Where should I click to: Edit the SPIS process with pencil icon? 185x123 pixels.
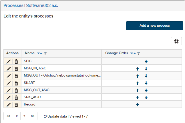pyautogui.click(x=9, y=61)
